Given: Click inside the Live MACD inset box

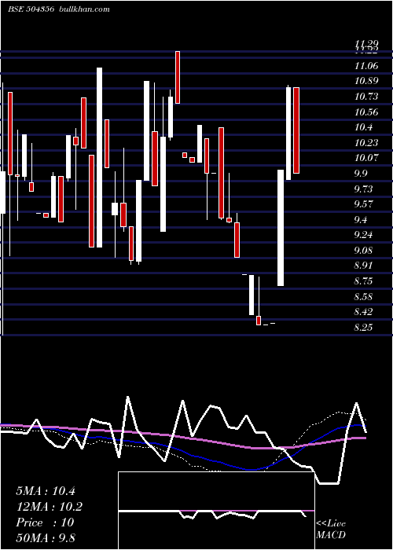Looking at the screenshot, I should coord(216,511).
